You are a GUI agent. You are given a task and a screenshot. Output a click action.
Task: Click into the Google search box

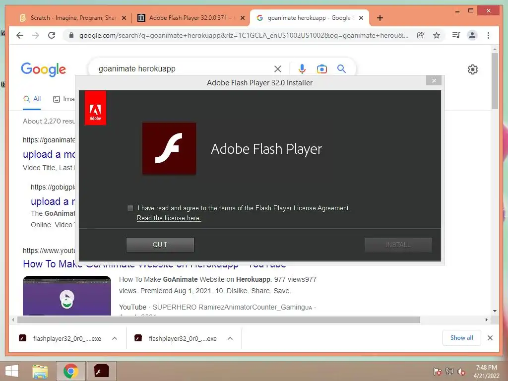[185, 68]
